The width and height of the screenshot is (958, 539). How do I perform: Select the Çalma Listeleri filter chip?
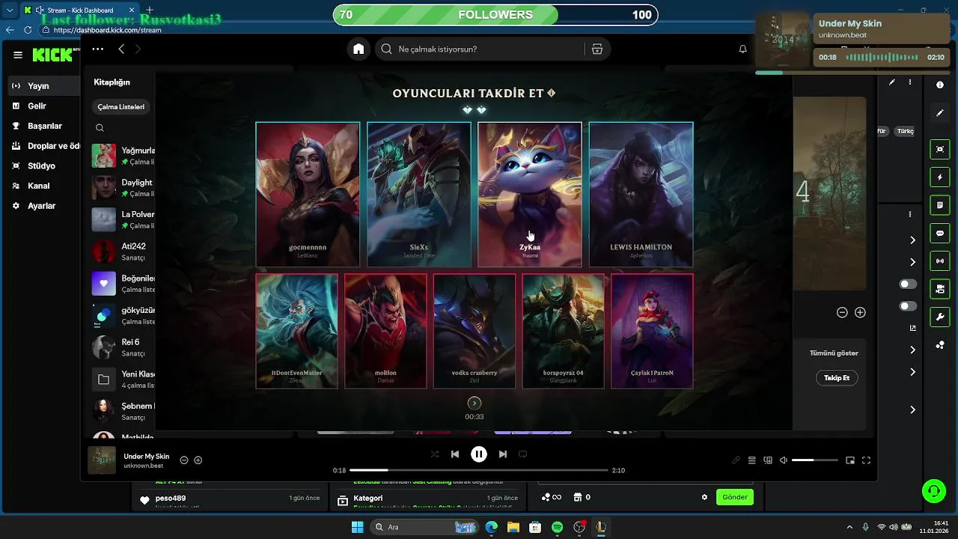(120, 107)
